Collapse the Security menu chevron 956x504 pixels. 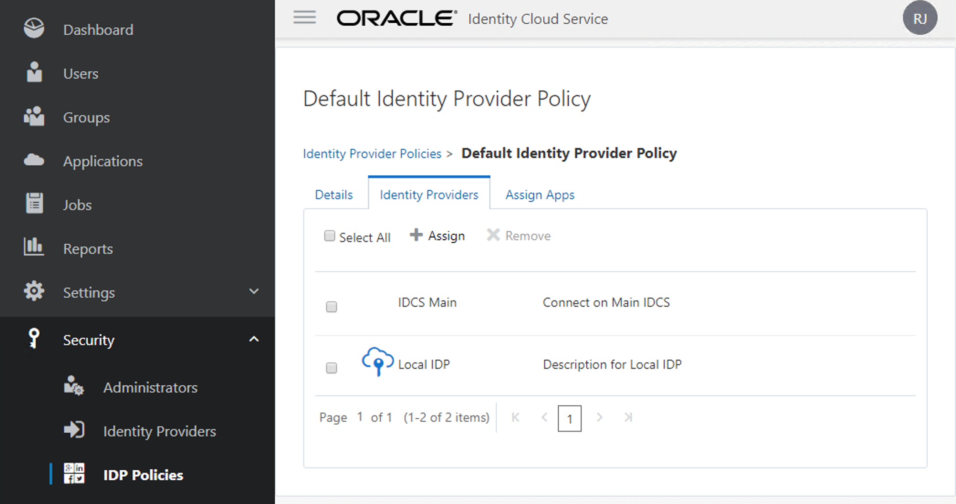coord(254,339)
